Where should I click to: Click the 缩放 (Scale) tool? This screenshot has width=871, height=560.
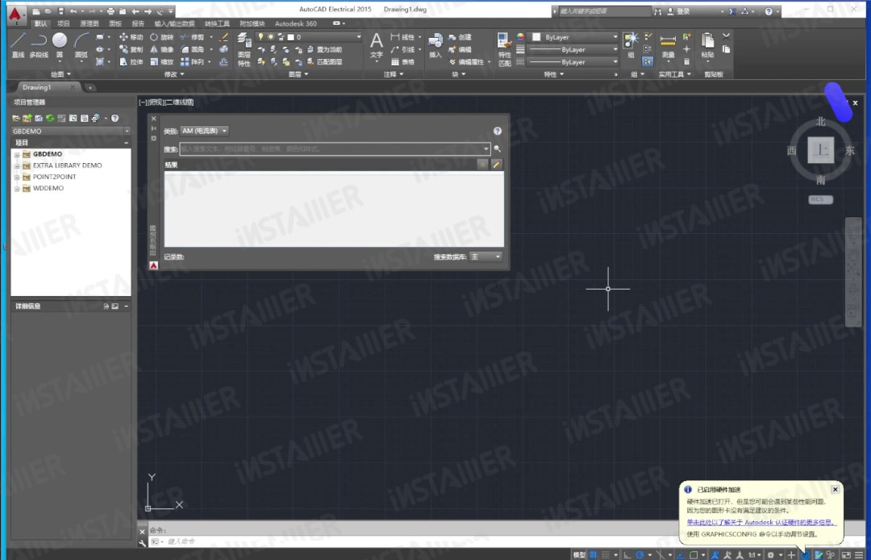[161, 61]
